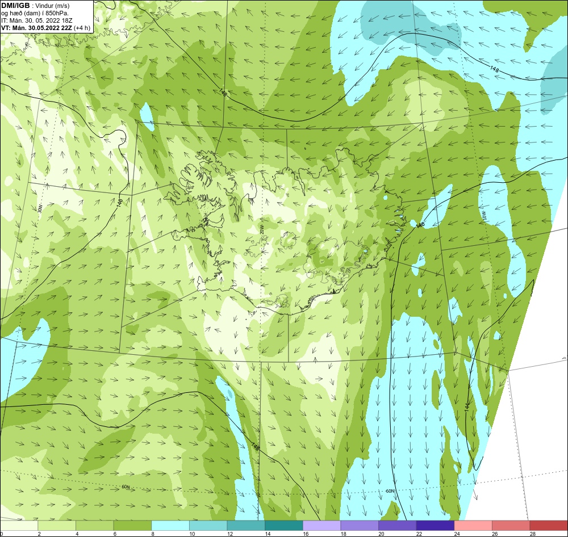Viewport: 568px width, 537px height.
Task: Click the 22–24 m/s dark indigo swatch
Action: (435, 526)
